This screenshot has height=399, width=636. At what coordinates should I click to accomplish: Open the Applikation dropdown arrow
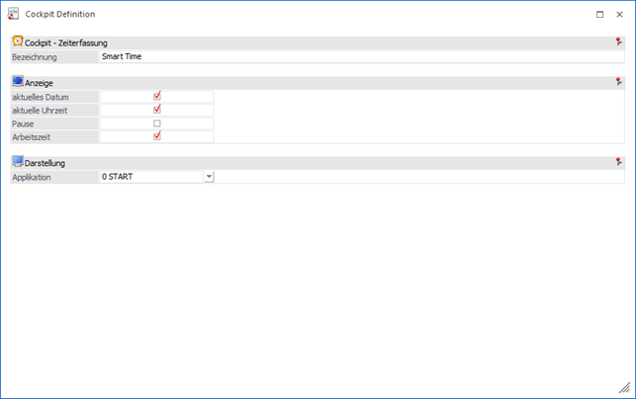pos(209,177)
